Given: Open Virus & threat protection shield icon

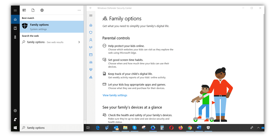Looking at the screenshot, I should click(x=91, y=33).
